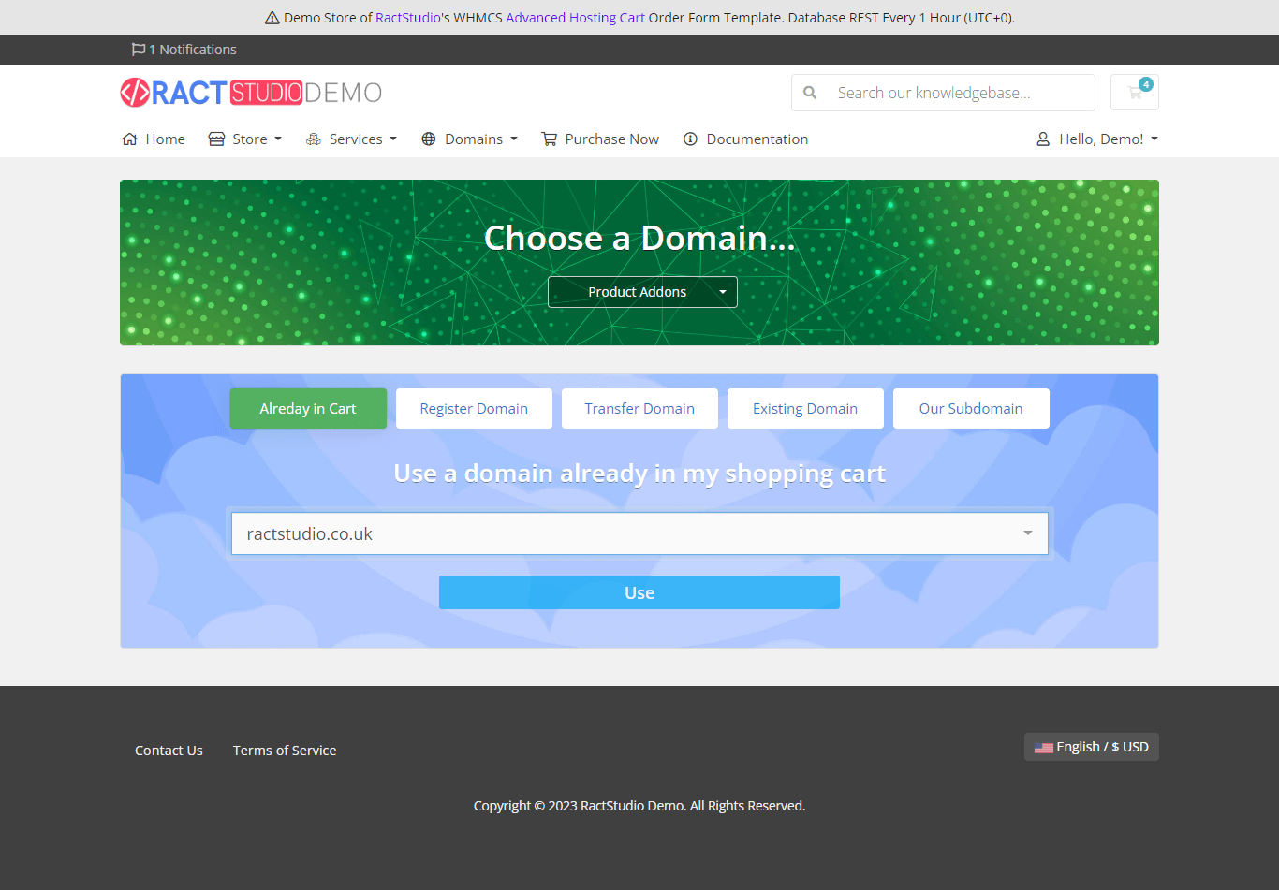Select the Existing Domain tab
The height and width of the screenshot is (890, 1279).
(805, 408)
